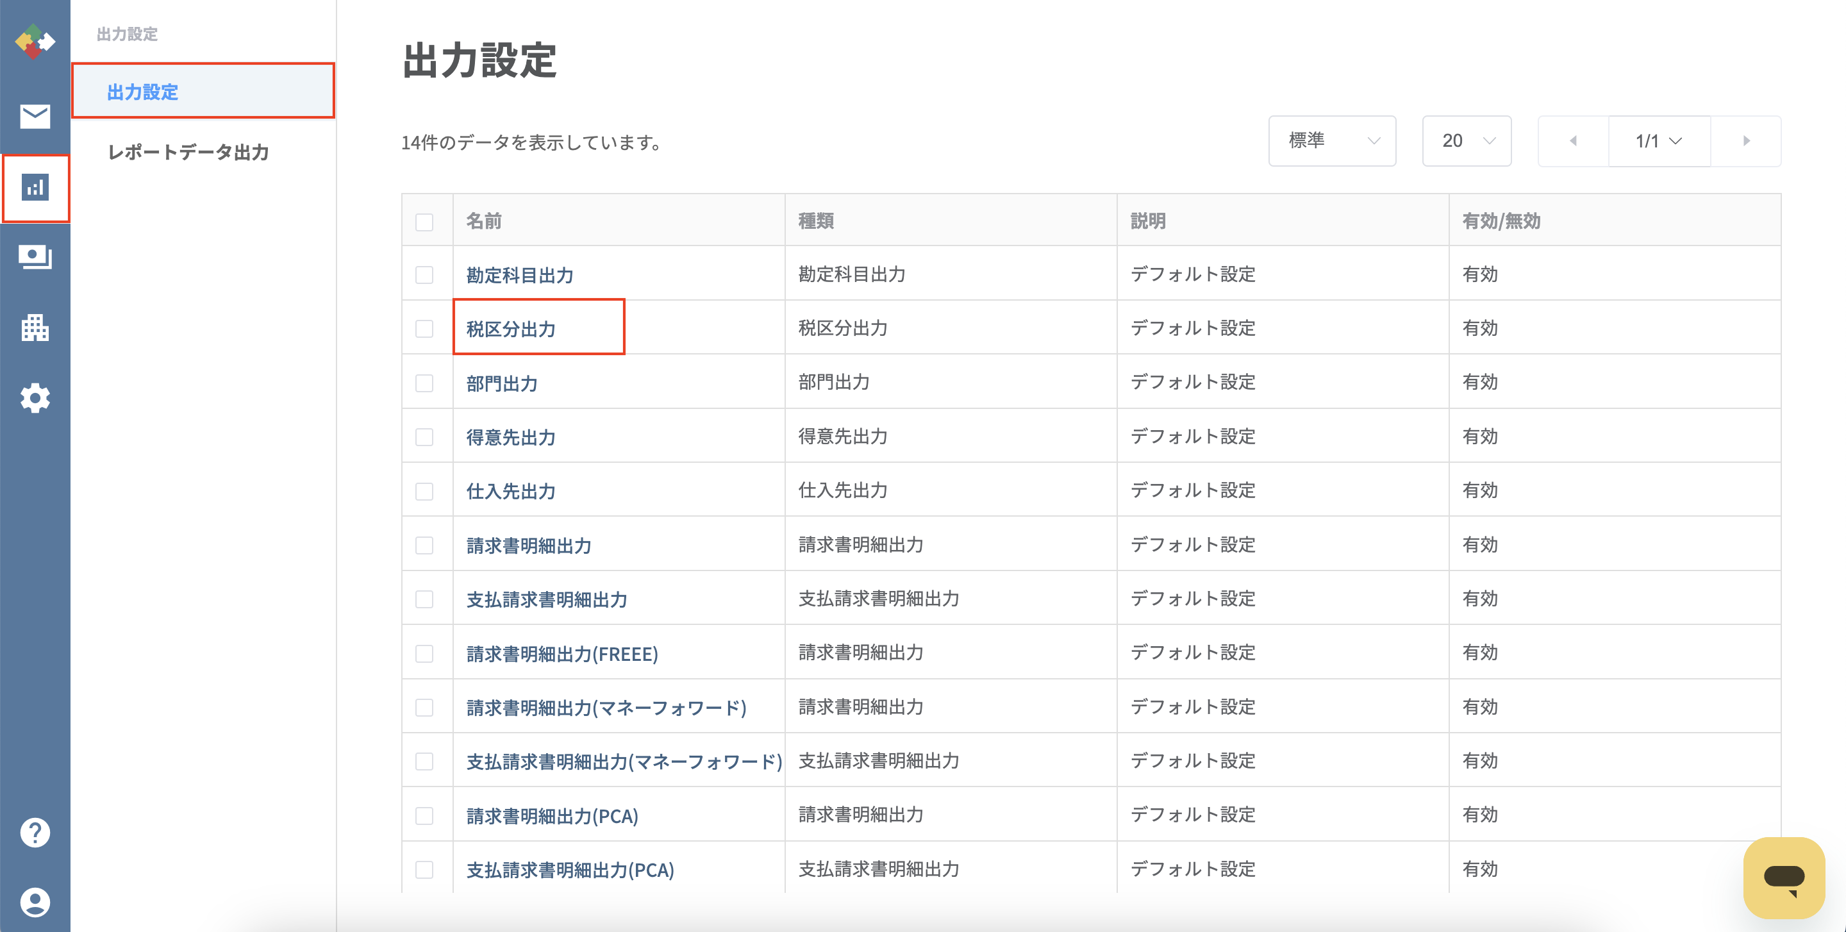Open the report chart sidebar icon
The width and height of the screenshot is (1846, 932).
tap(35, 188)
